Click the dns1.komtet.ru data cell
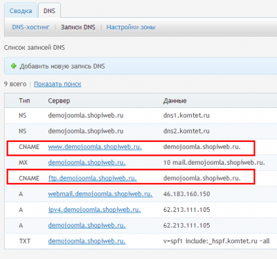Viewport: 277px width, 259px height. [186, 116]
